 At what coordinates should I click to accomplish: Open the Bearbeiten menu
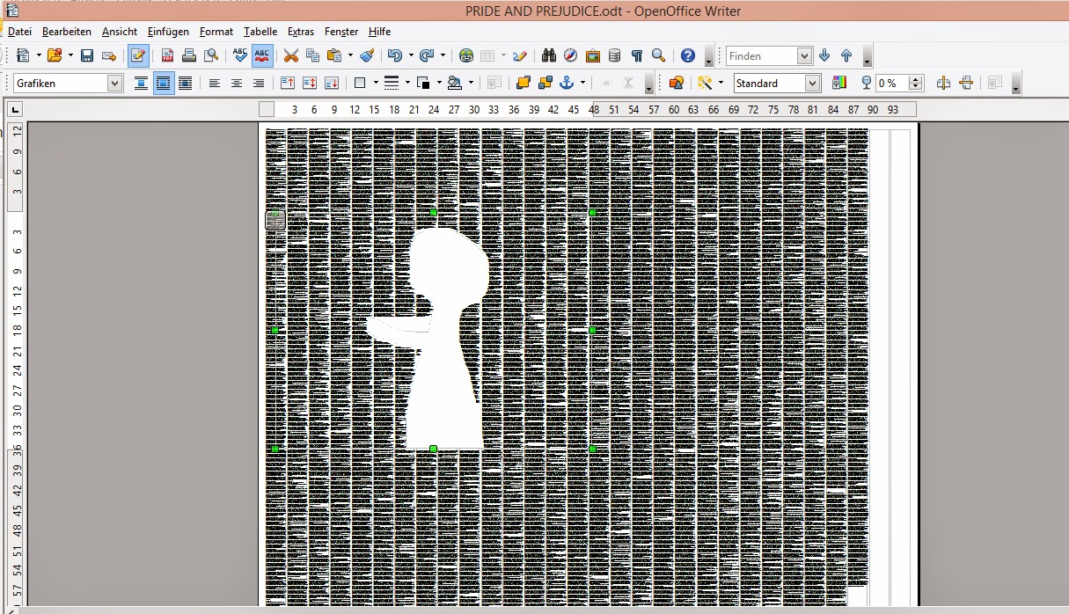click(x=67, y=32)
